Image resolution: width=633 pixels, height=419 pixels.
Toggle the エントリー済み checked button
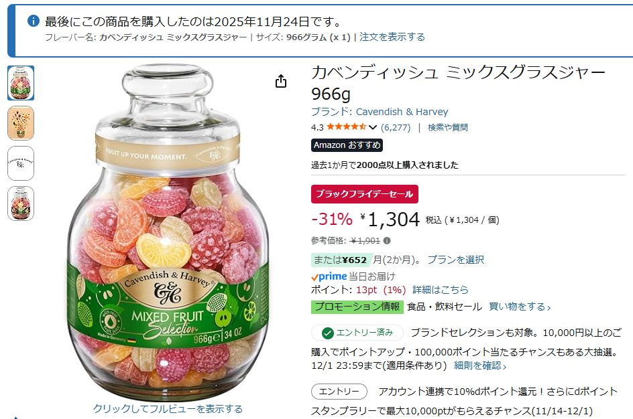[x=357, y=333]
